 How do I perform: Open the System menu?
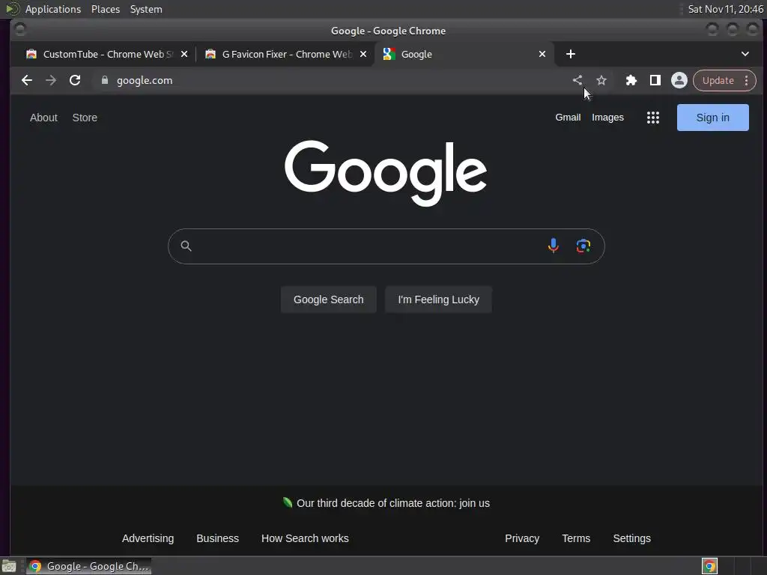[x=146, y=9]
